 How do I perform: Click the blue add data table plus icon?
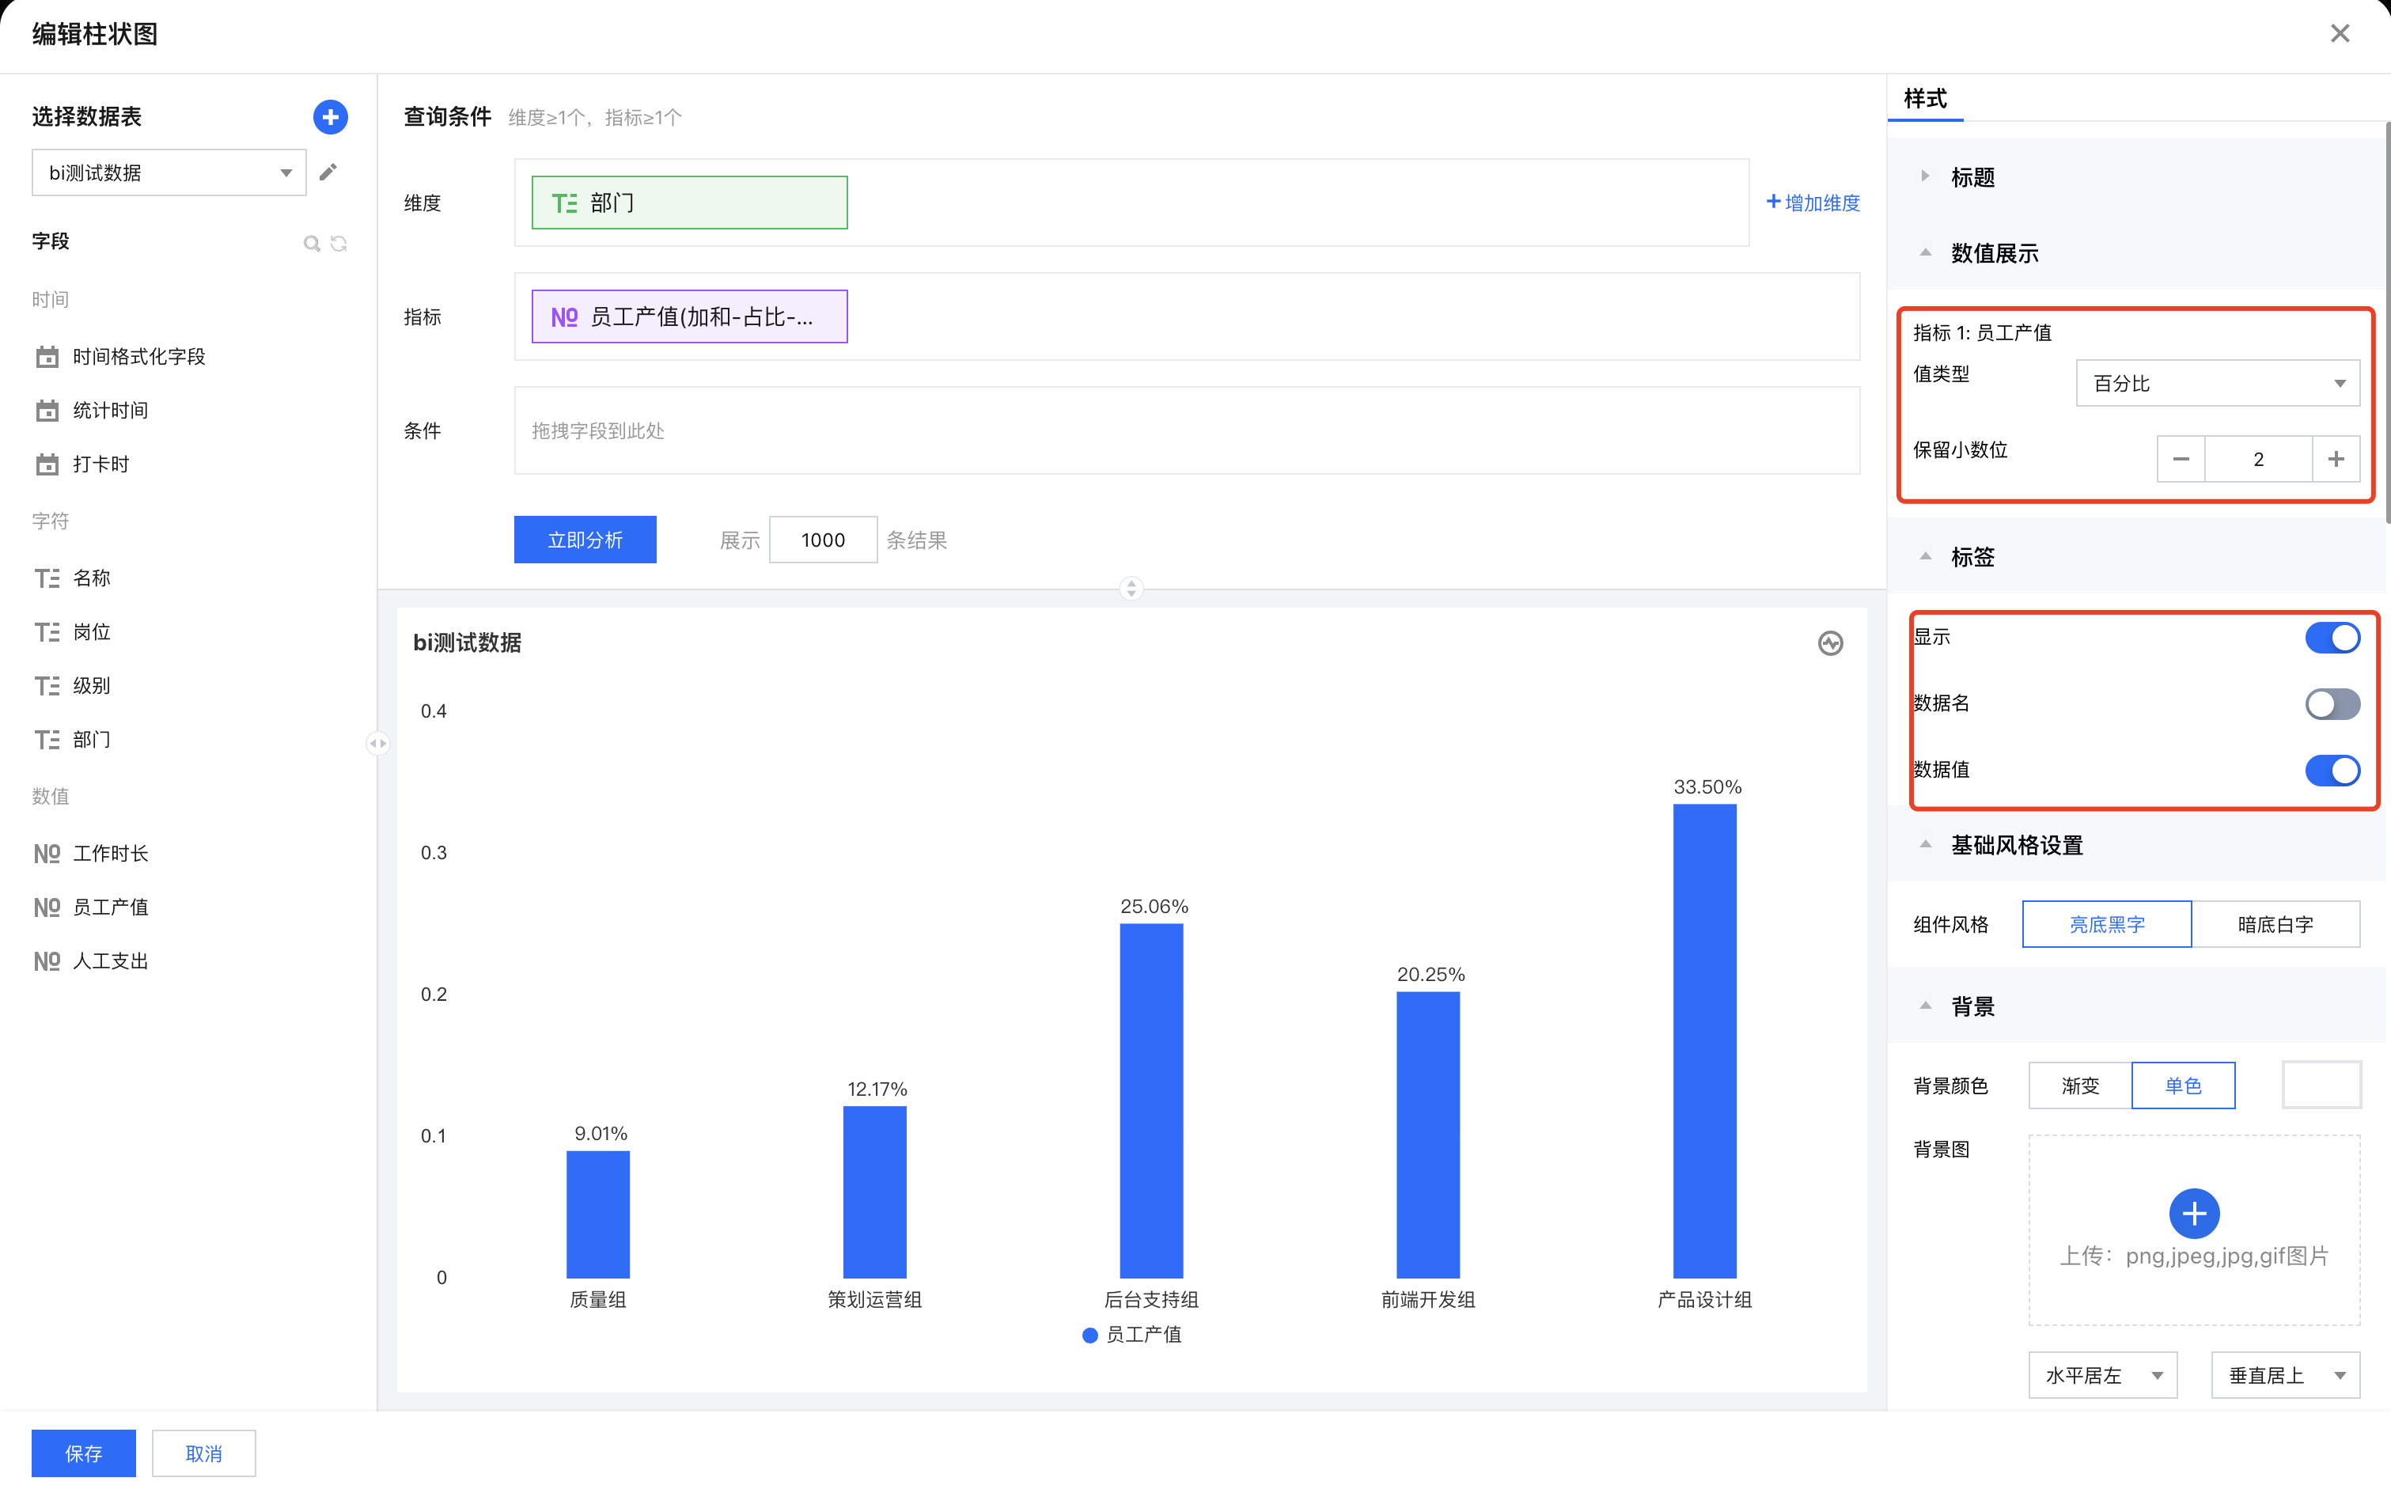(330, 117)
